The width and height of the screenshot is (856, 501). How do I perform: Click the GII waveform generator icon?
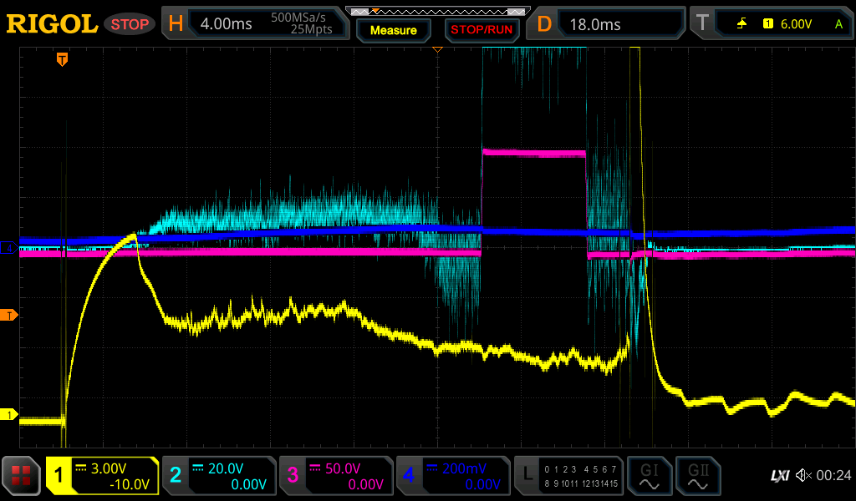coord(697,475)
